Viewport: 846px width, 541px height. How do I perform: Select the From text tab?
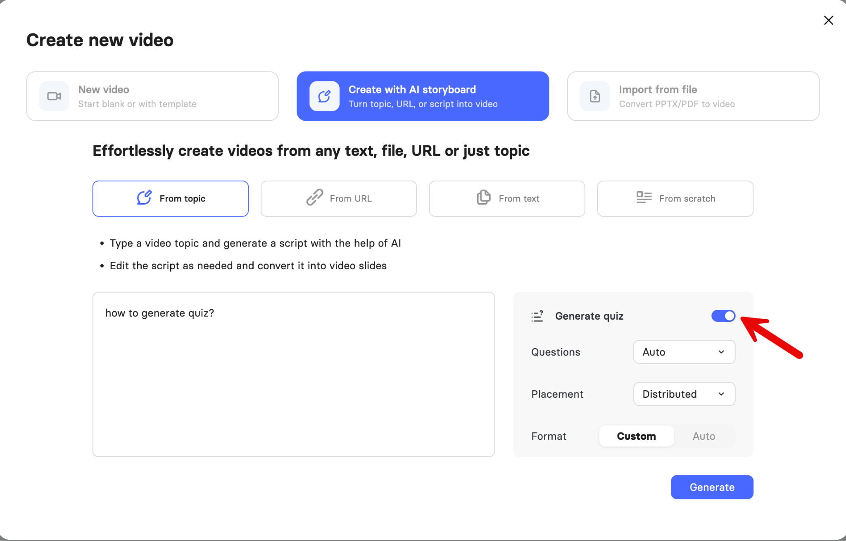[507, 199]
